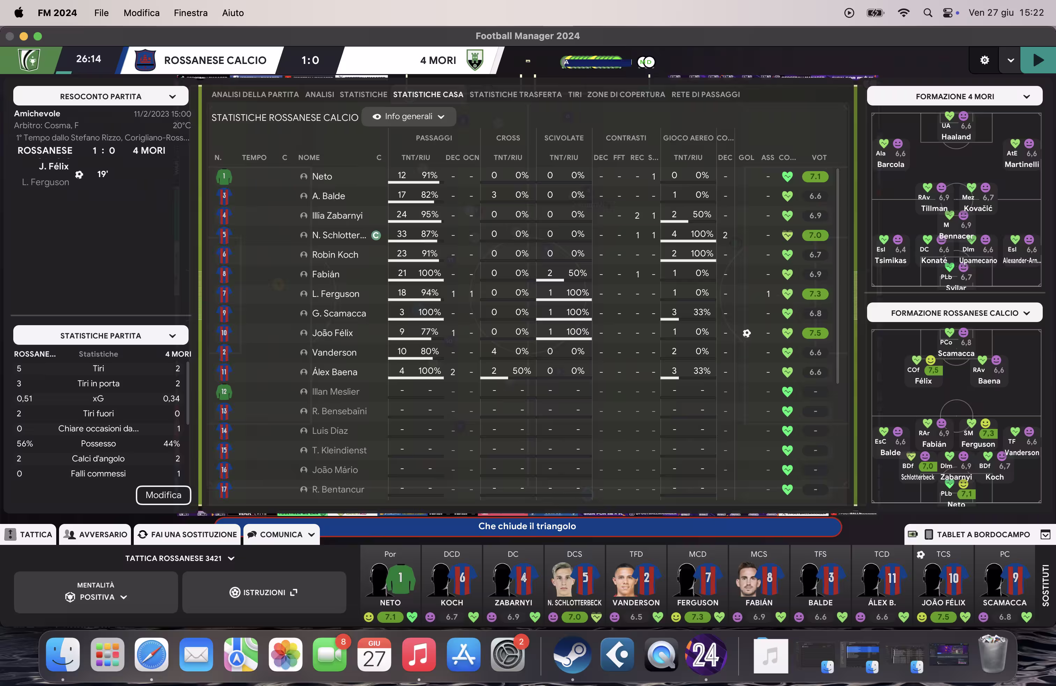Image resolution: width=1056 pixels, height=686 pixels.
Task: Click the Wi-Fi status icon
Action: click(903, 13)
